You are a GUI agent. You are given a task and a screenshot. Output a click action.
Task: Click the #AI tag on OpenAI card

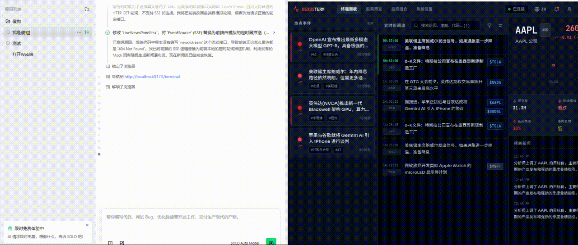pyautogui.click(x=313, y=54)
